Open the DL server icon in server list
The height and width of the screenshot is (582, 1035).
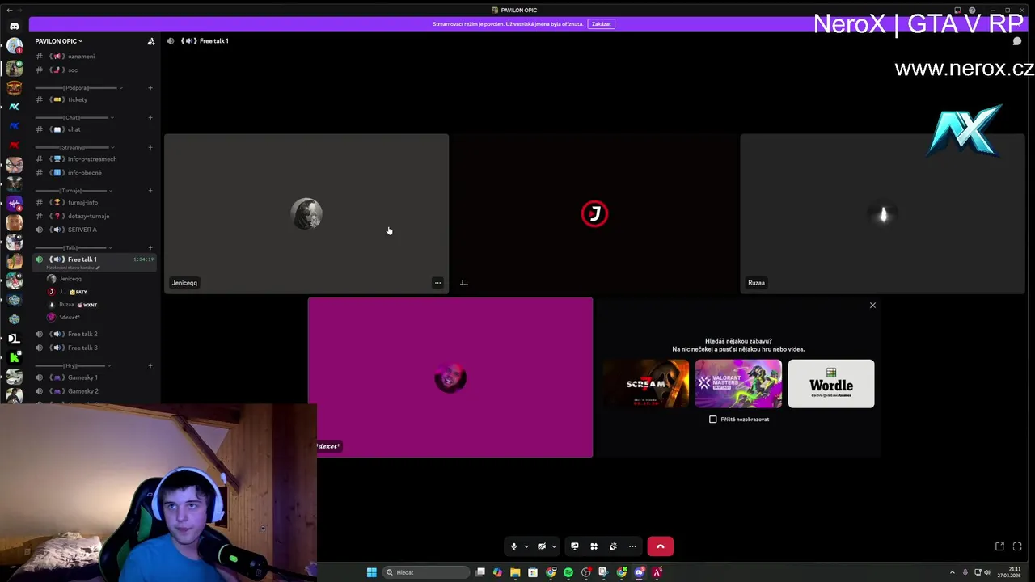click(14, 338)
